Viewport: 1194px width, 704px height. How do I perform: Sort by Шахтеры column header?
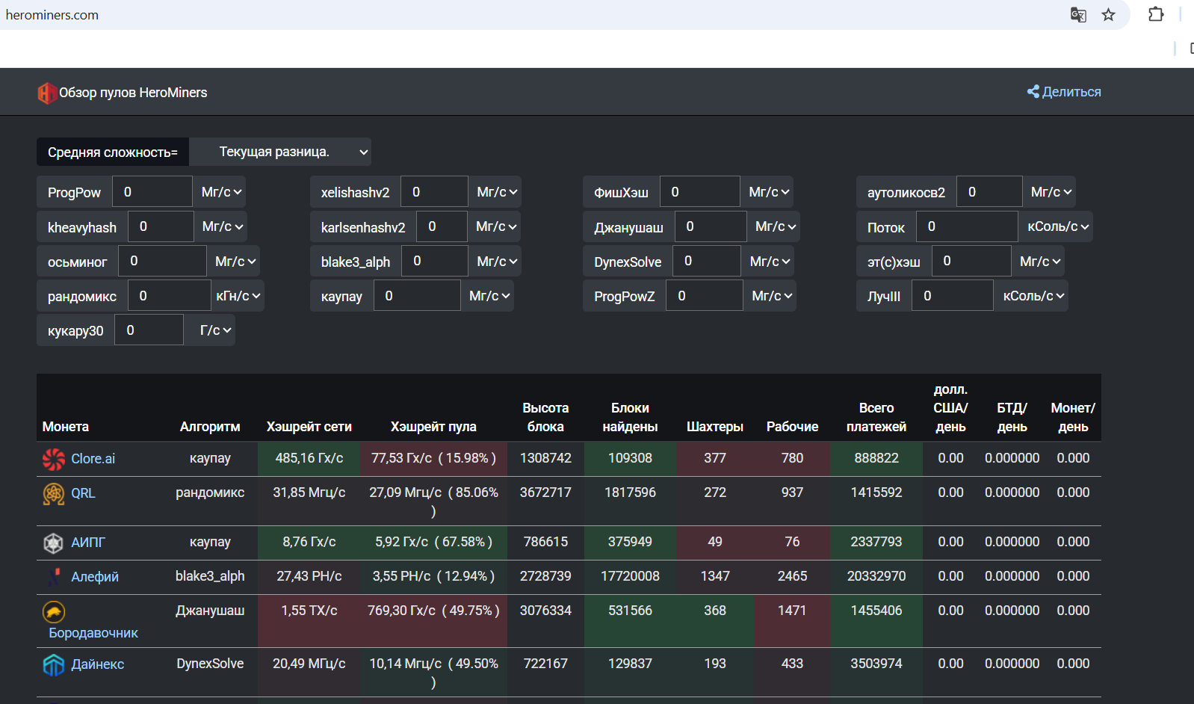click(715, 427)
